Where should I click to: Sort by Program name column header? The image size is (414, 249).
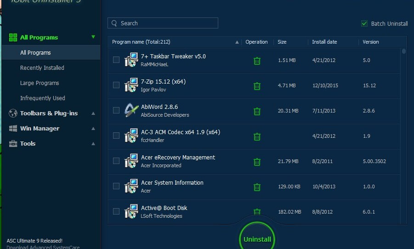tap(141, 42)
